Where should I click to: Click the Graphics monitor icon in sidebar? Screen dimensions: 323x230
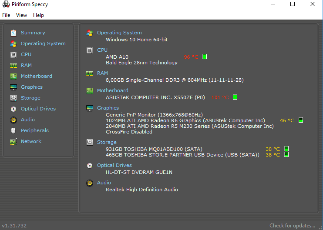[x=13, y=87]
